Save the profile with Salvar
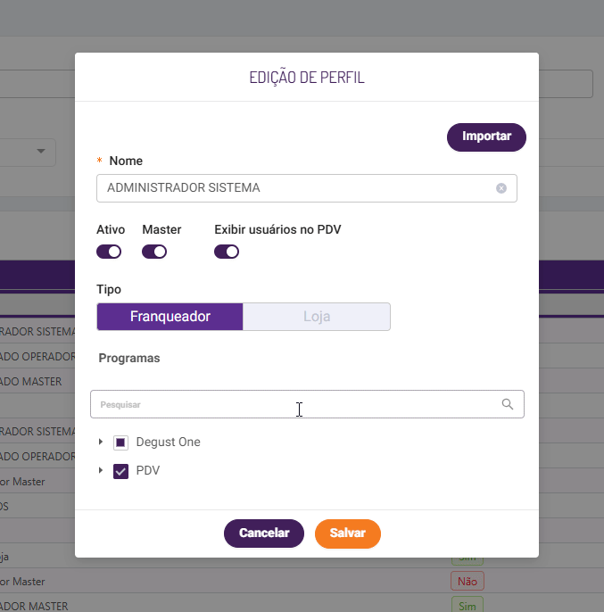Viewport: 604px width, 612px height. click(348, 533)
